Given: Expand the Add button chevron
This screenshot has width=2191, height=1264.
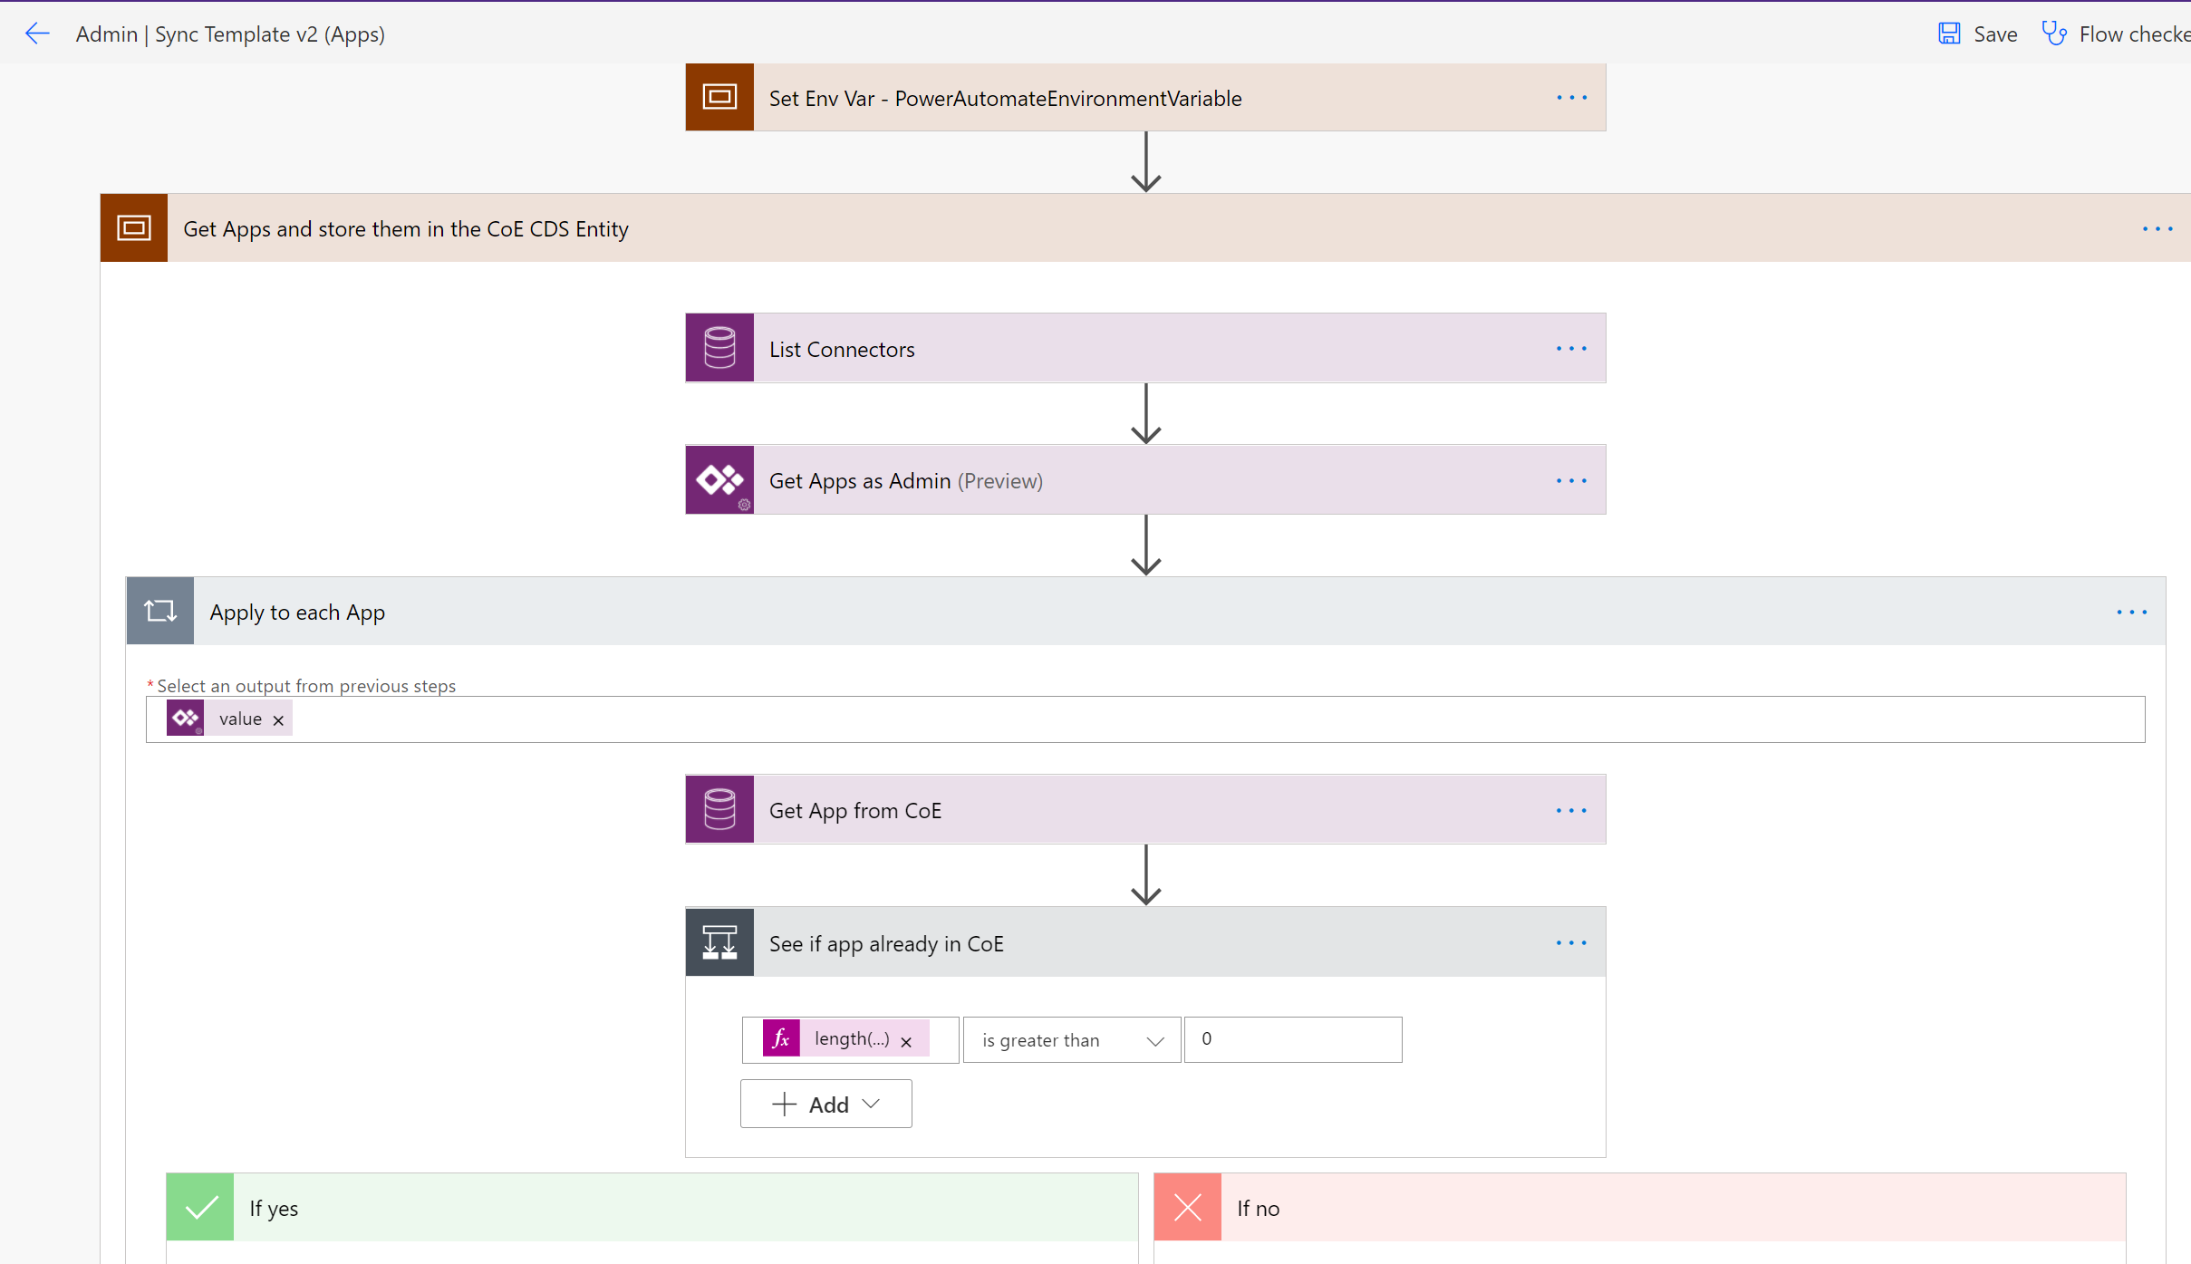Looking at the screenshot, I should tap(871, 1104).
